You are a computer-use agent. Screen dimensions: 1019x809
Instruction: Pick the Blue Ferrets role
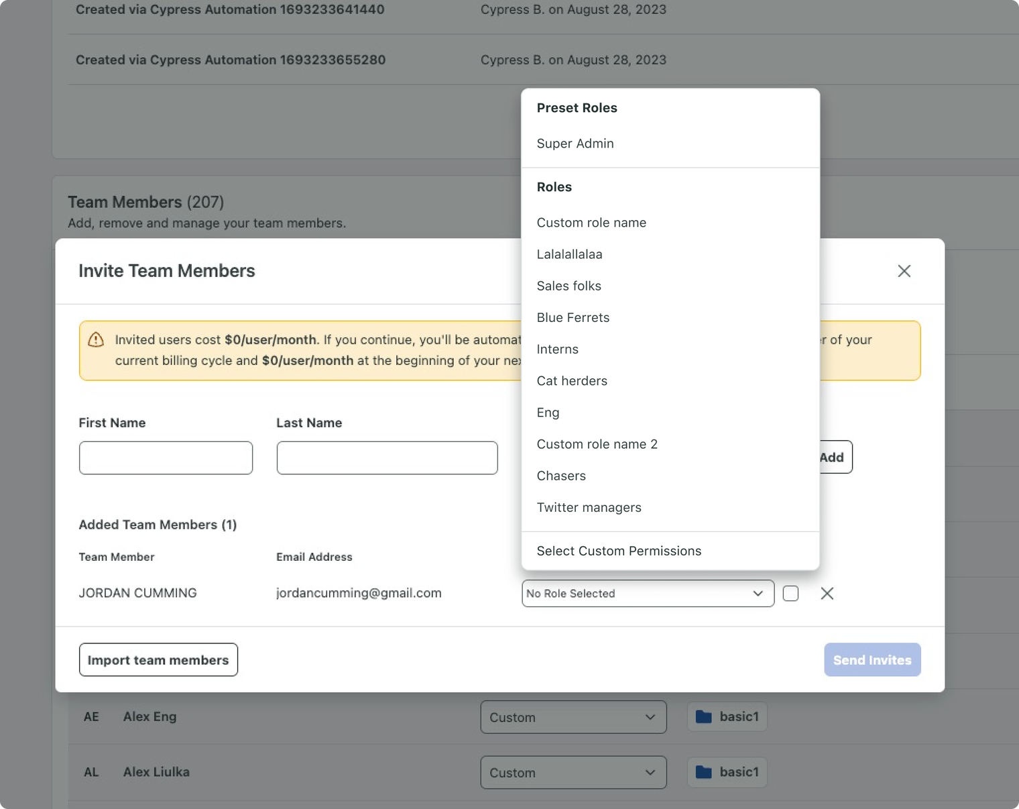point(573,317)
